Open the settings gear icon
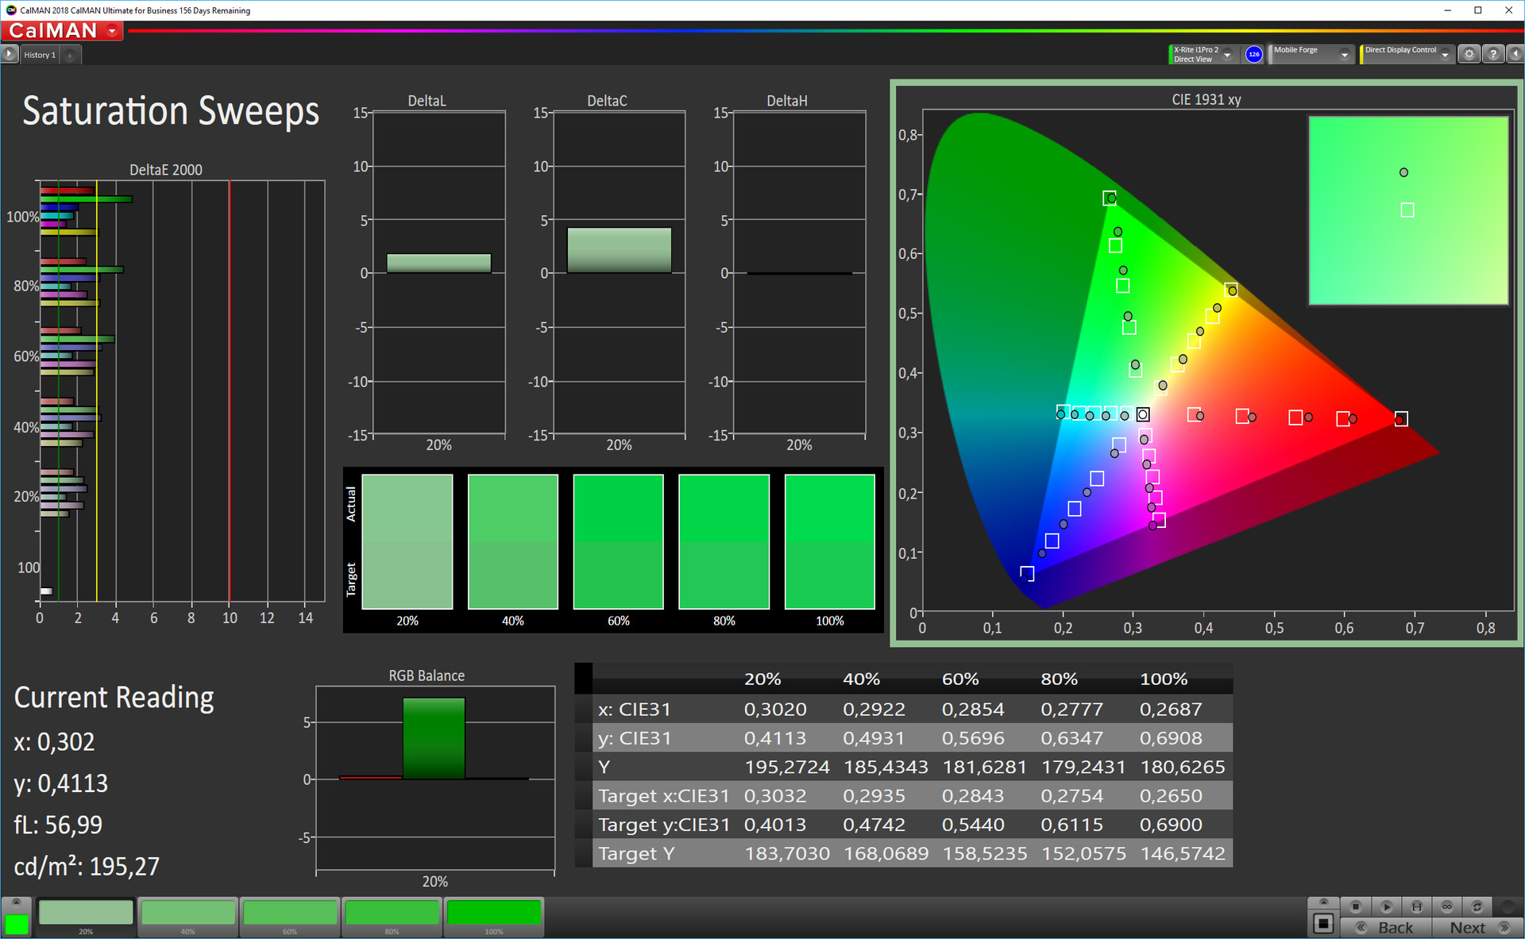 tap(1469, 54)
